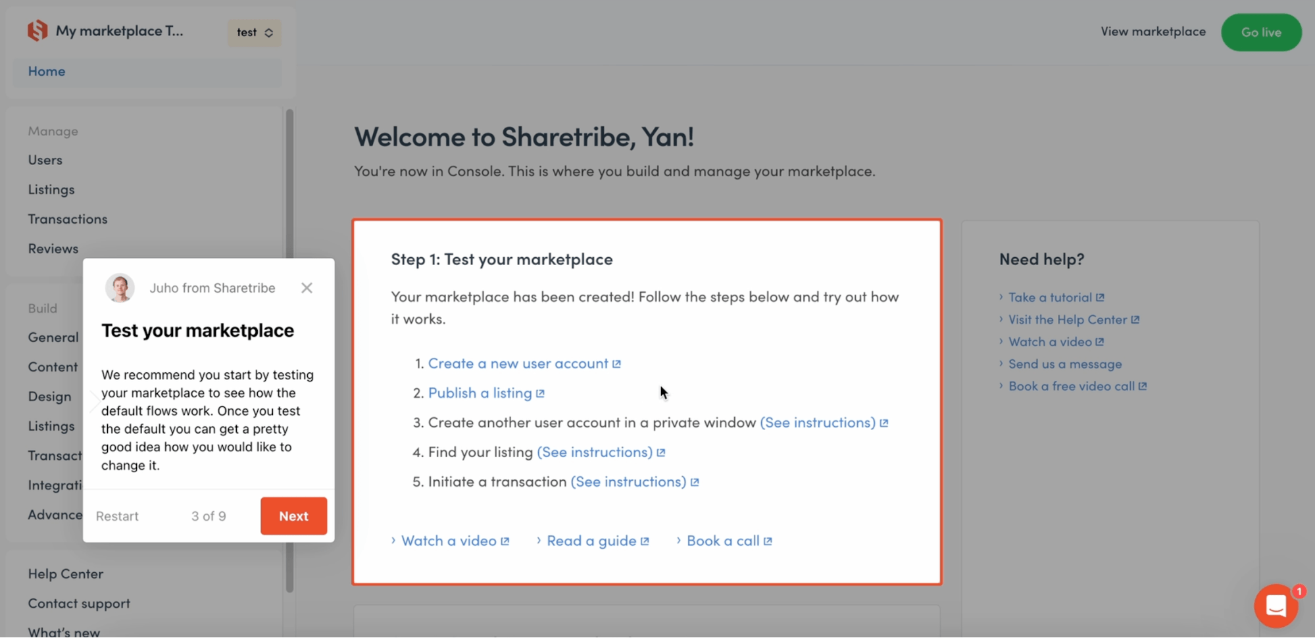Click external-link icon next to Take a tutorial
The image size is (1315, 638).
pos(1100,297)
